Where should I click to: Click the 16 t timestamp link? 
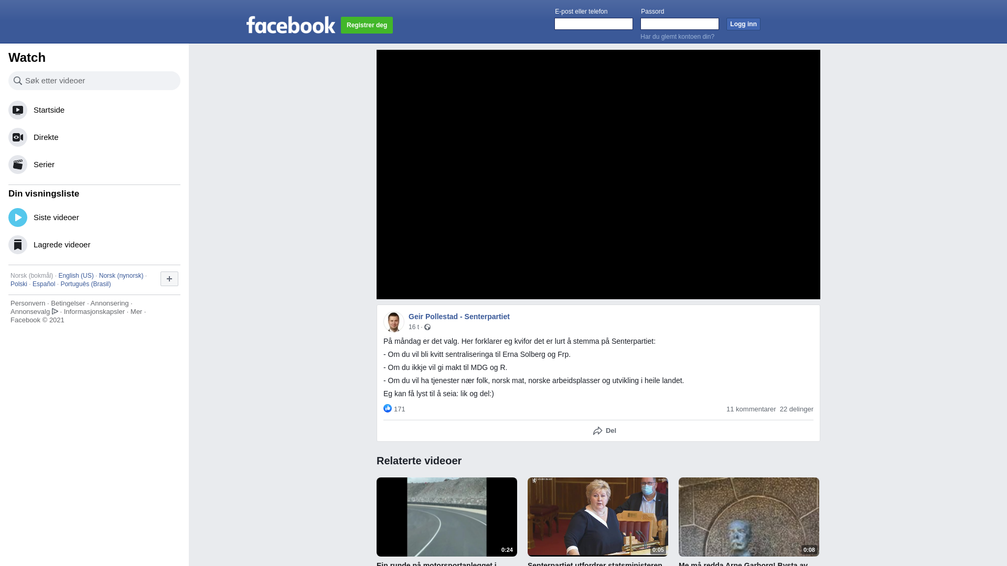tap(414, 327)
